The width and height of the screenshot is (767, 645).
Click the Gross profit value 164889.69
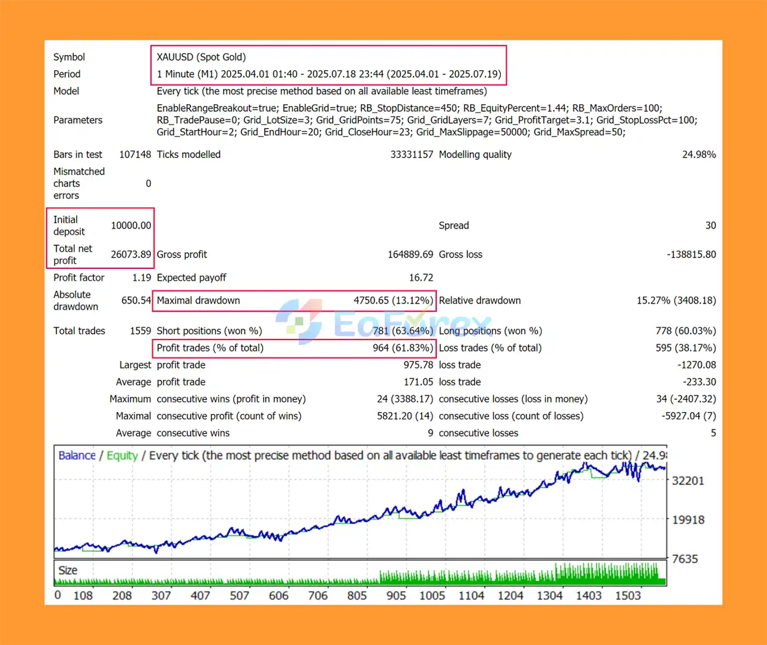(411, 254)
